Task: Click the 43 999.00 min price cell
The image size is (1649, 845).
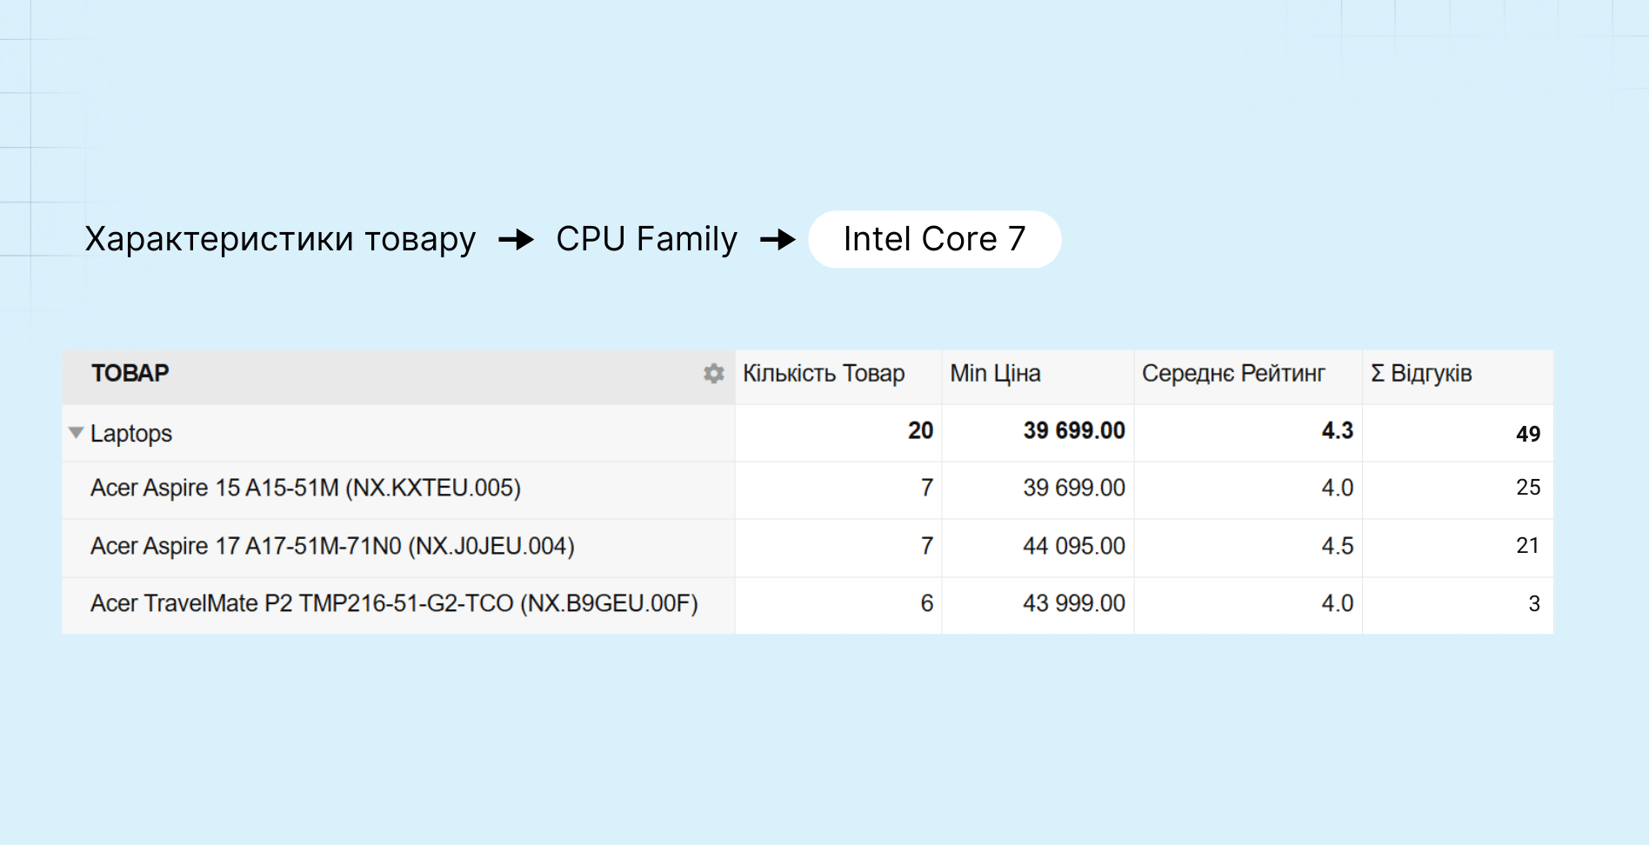Action: pyautogui.click(x=1073, y=603)
